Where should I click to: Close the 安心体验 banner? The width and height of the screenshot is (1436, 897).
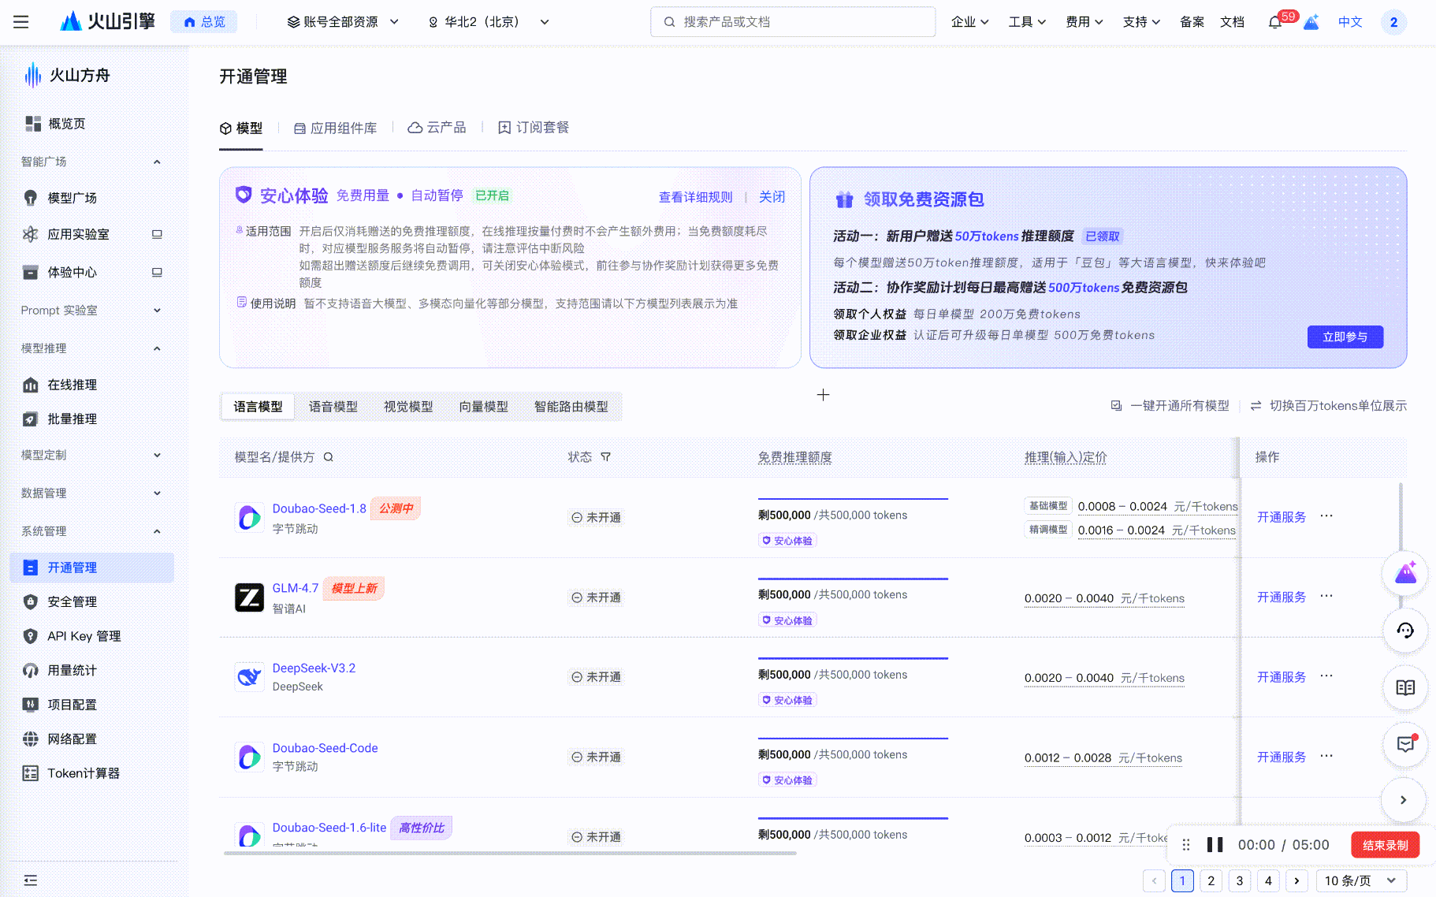(x=772, y=197)
